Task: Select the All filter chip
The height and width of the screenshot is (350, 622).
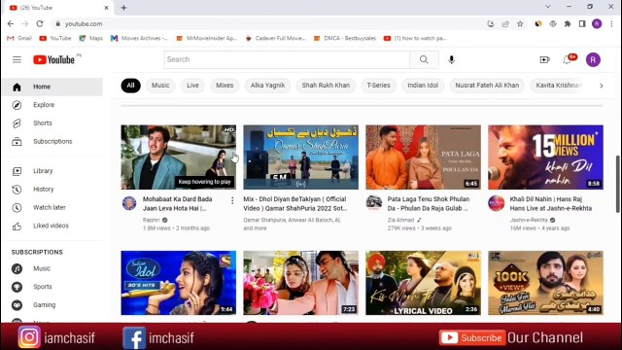Action: tap(130, 86)
